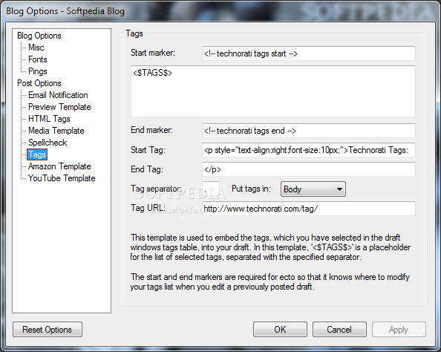Click the Tag separator input box

pos(211,189)
